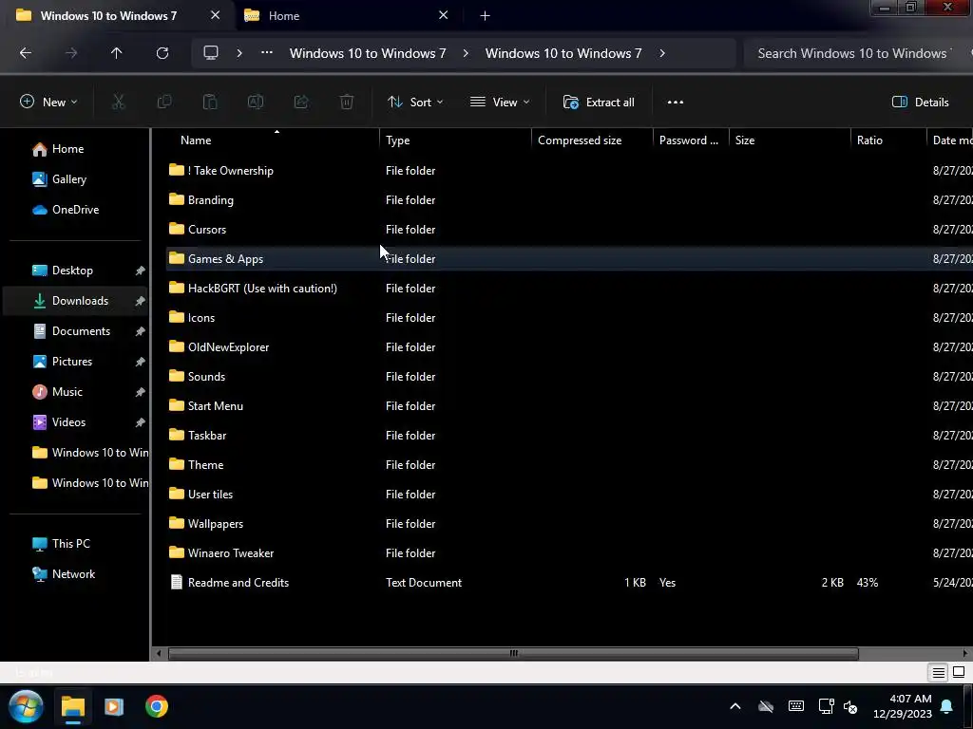Screen dimensions: 973x729
Task: Expand chevron between the two breadcrumb folders
Action: coord(466,53)
